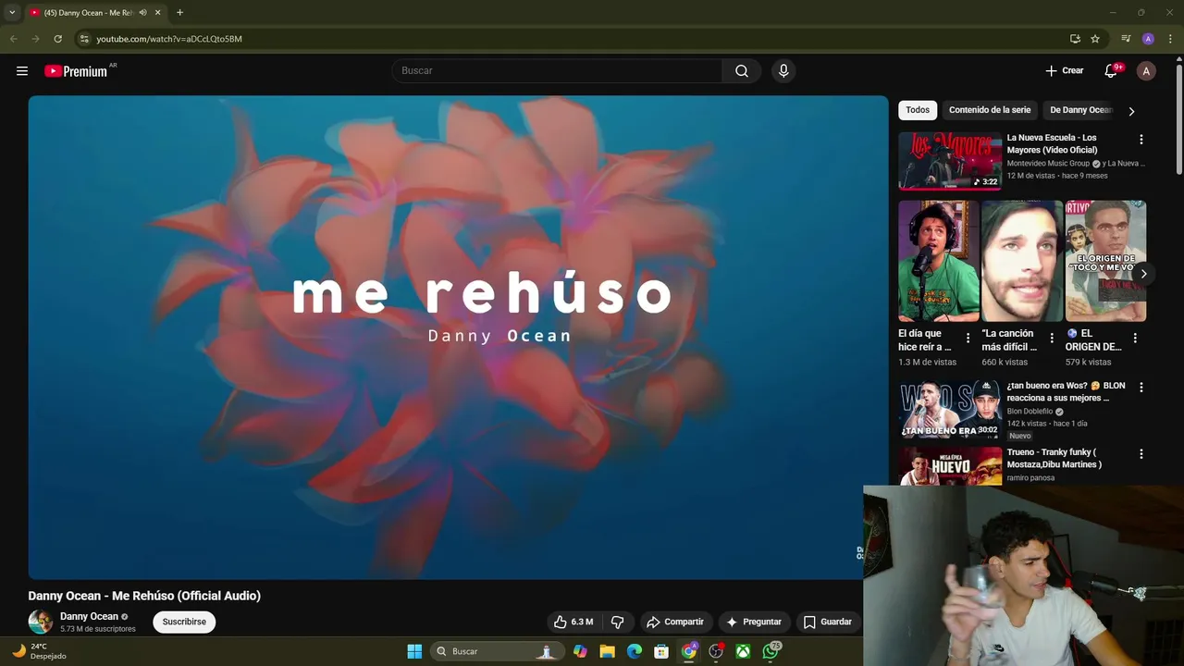Viewport: 1184px width, 666px height.
Task: Open Chrome three-dot menu
Action: click(x=1170, y=39)
